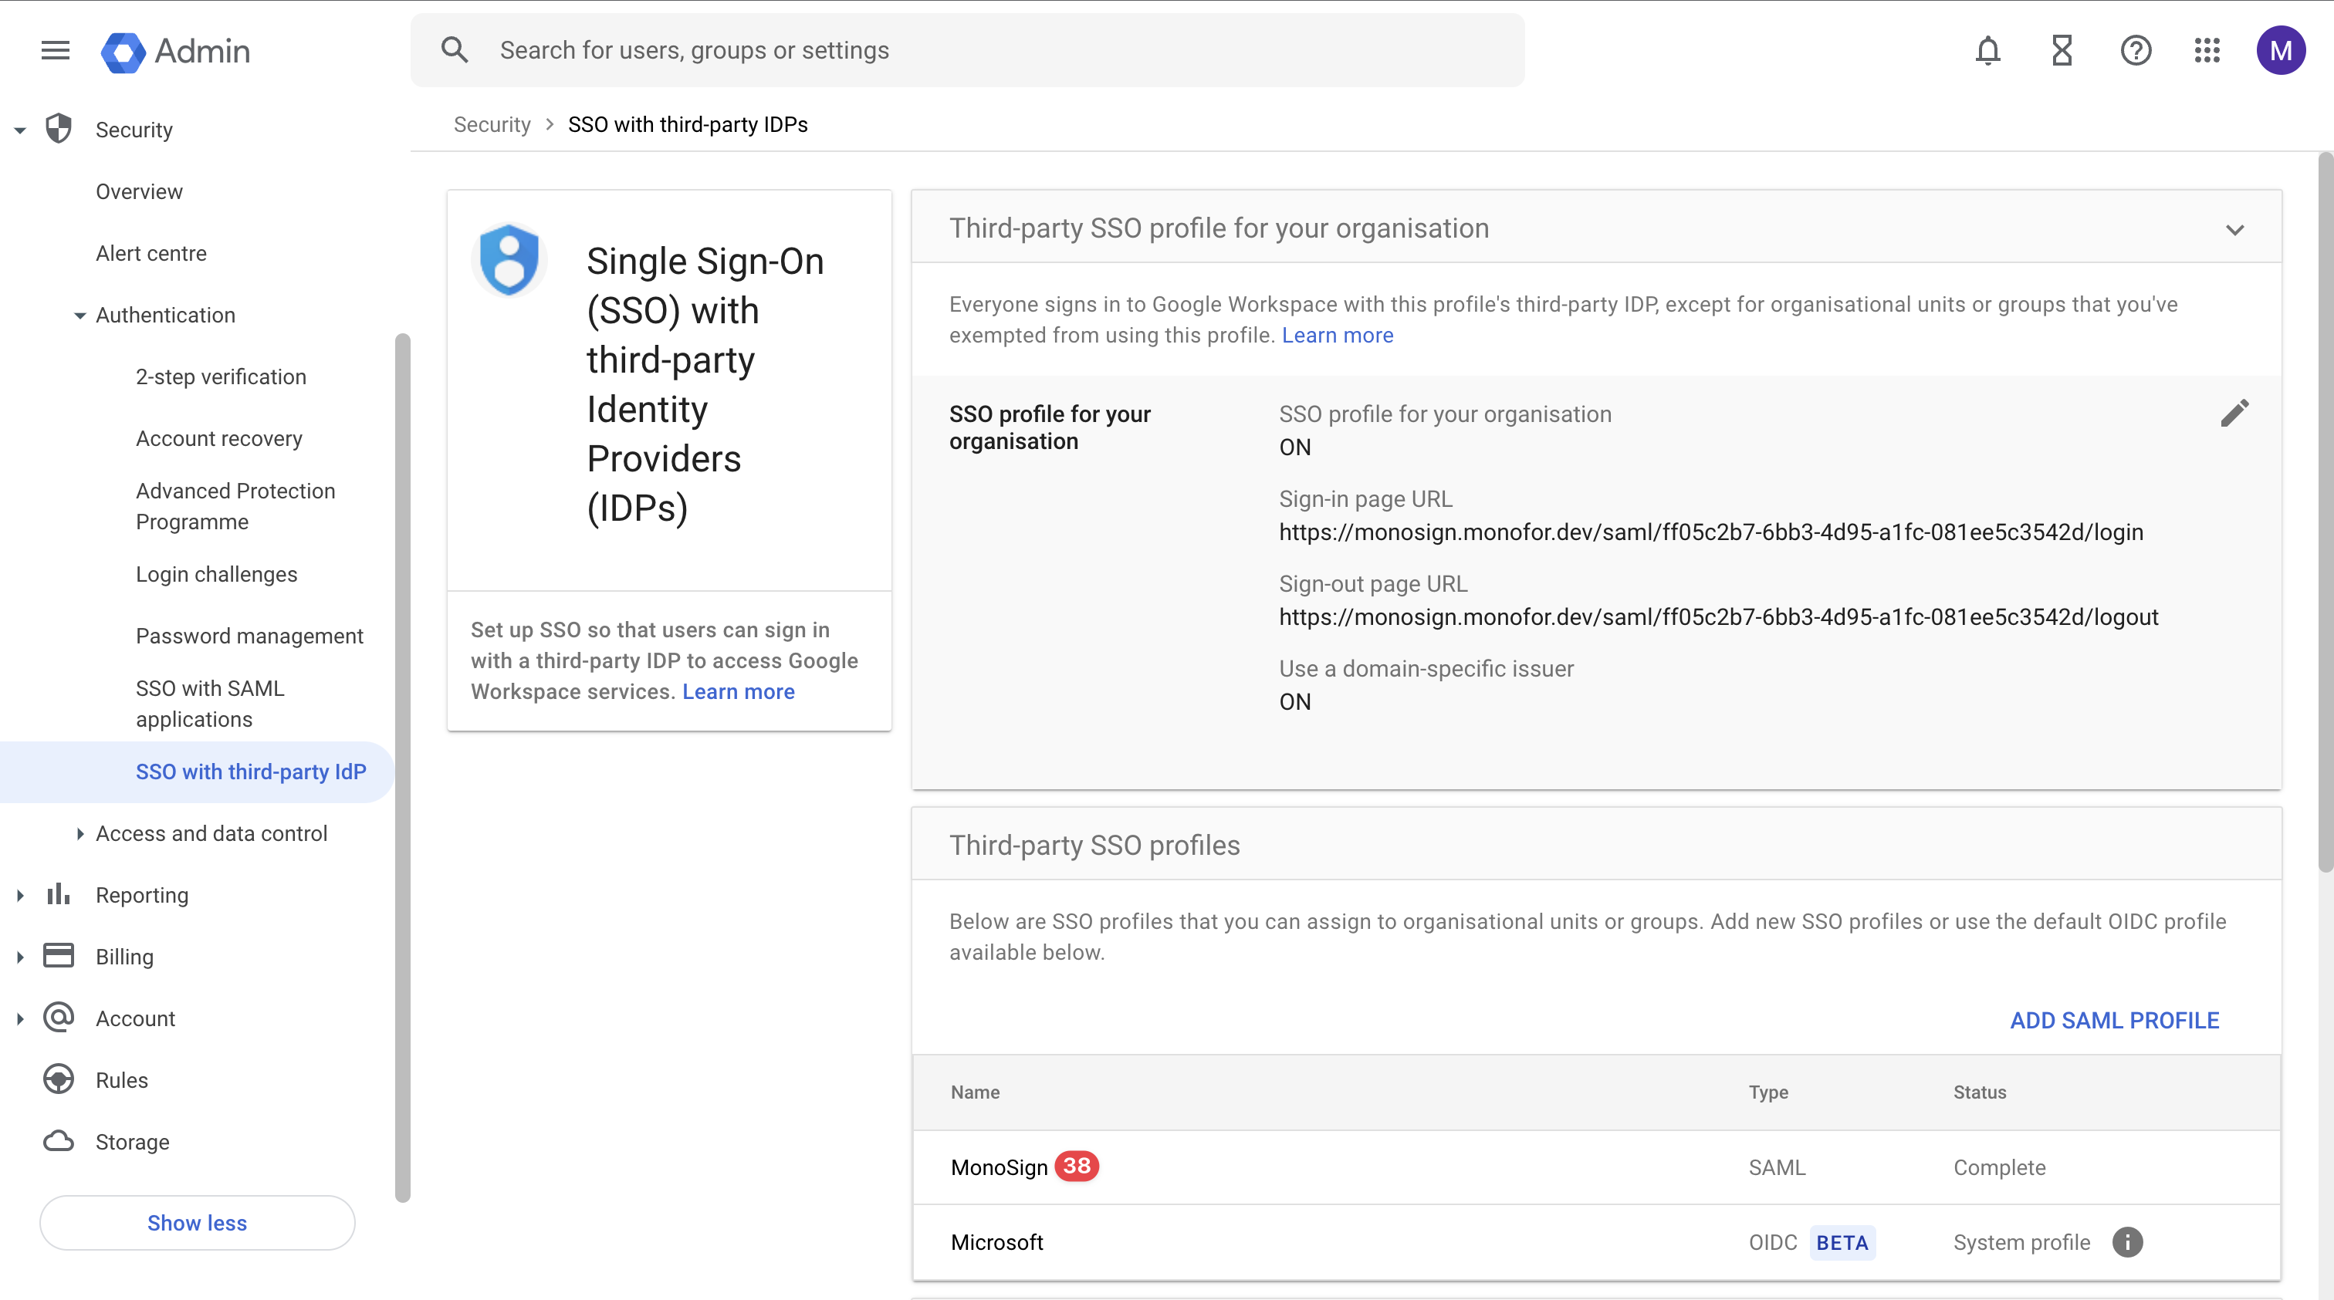Collapse the Third-party SSO profile section
Screen dimensions: 2334x1300
coord(2234,229)
